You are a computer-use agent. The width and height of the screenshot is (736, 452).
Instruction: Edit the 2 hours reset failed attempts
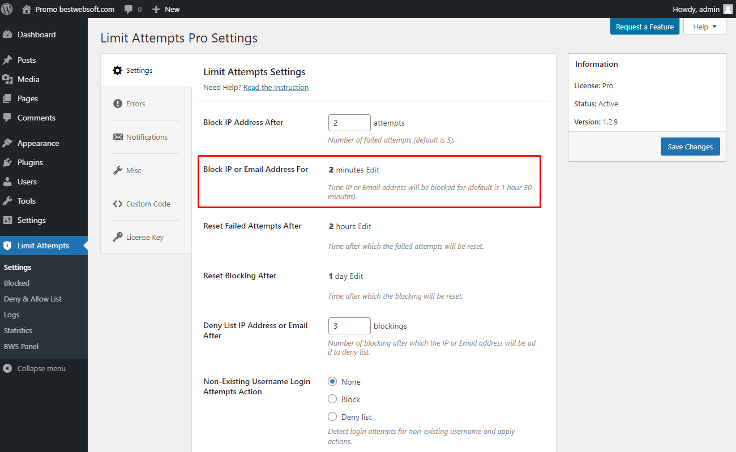click(365, 226)
